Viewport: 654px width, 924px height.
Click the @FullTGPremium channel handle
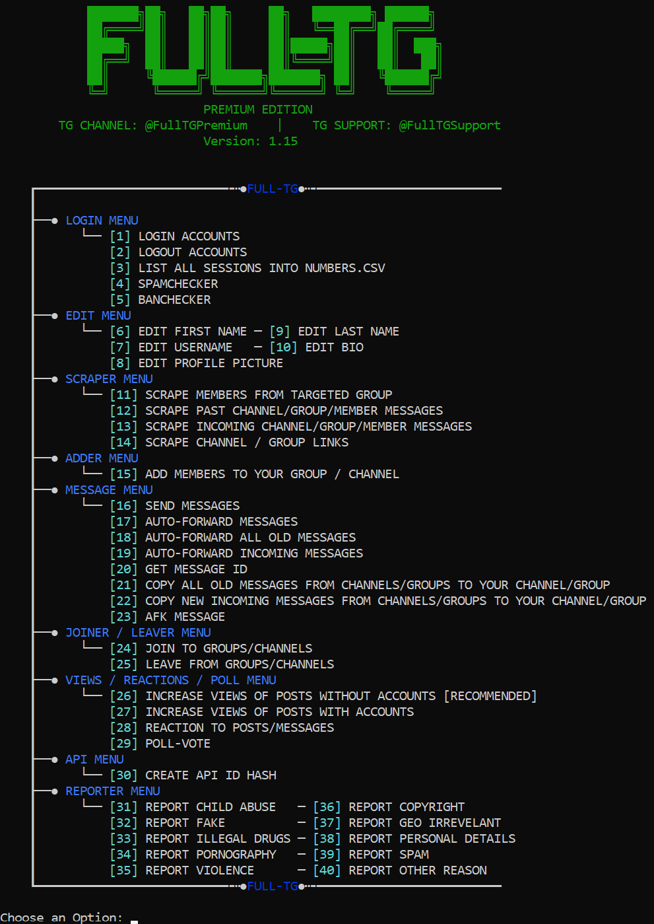pyautogui.click(x=196, y=125)
